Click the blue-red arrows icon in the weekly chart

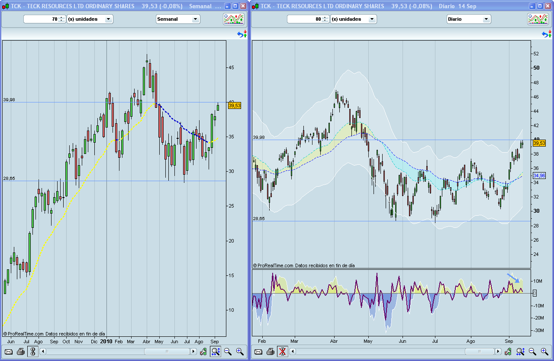[242, 34]
